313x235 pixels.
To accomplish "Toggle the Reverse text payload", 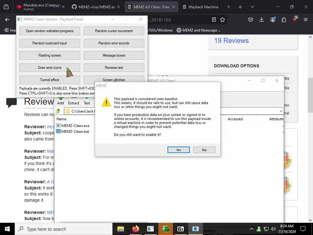I will pyautogui.click(x=114, y=68).
